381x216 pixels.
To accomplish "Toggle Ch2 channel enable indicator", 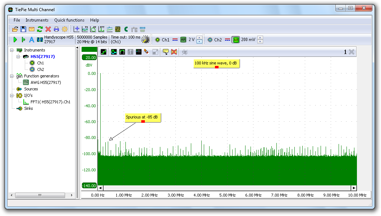I will [x=210, y=40].
